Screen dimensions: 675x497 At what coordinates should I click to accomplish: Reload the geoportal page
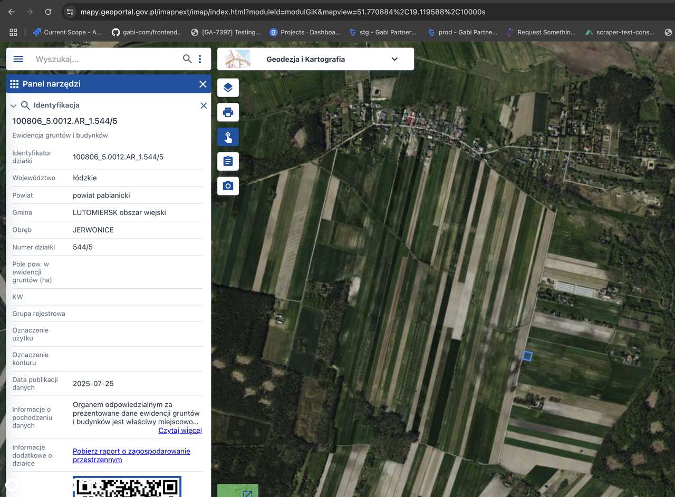(x=48, y=12)
